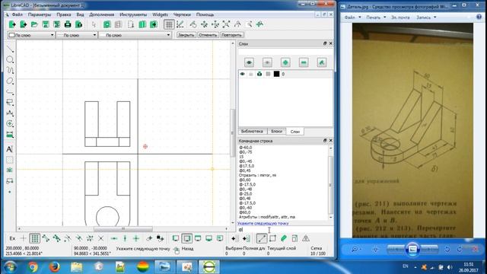Image resolution: width=487 pixels, height=274 pixels.
Task: Click the Print icon in top toolbar
Action: pos(68,24)
